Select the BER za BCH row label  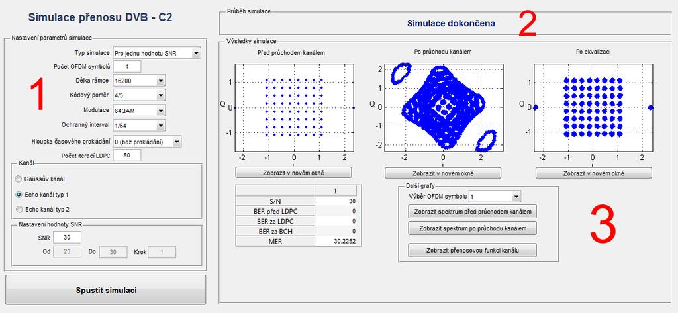click(275, 231)
